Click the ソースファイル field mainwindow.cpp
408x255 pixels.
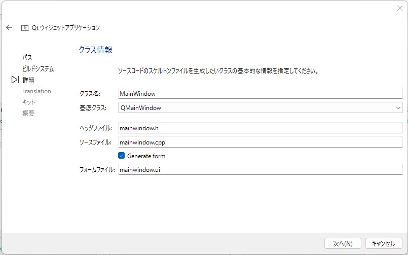coord(260,142)
